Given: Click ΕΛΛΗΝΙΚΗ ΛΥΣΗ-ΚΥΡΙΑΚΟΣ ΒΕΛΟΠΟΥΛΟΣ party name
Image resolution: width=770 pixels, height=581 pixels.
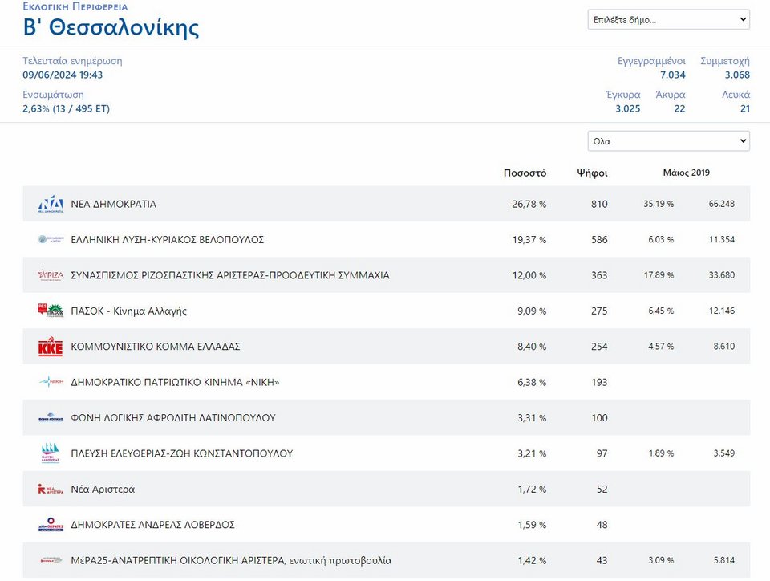Looking at the screenshot, I should tap(168, 239).
